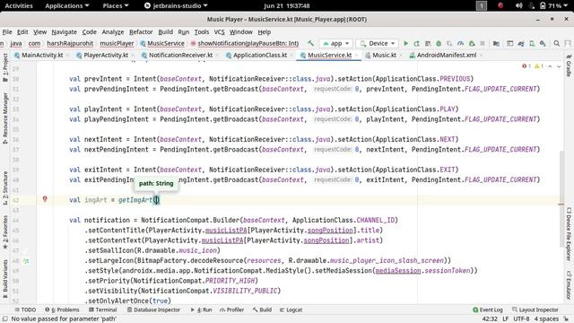The width and height of the screenshot is (574, 323).
Task: Open the SDK Manager icon
Action: coord(543,43)
